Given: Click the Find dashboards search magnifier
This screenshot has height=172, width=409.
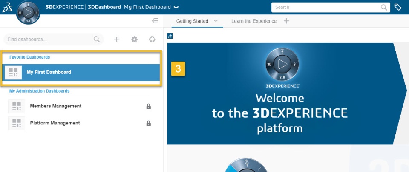Looking at the screenshot, I should (97, 39).
